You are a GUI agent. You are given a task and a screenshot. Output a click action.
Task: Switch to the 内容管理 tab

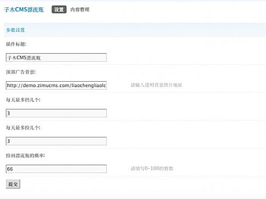[80, 10]
